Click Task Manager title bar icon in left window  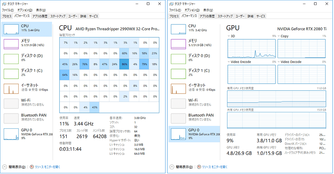[4, 4]
